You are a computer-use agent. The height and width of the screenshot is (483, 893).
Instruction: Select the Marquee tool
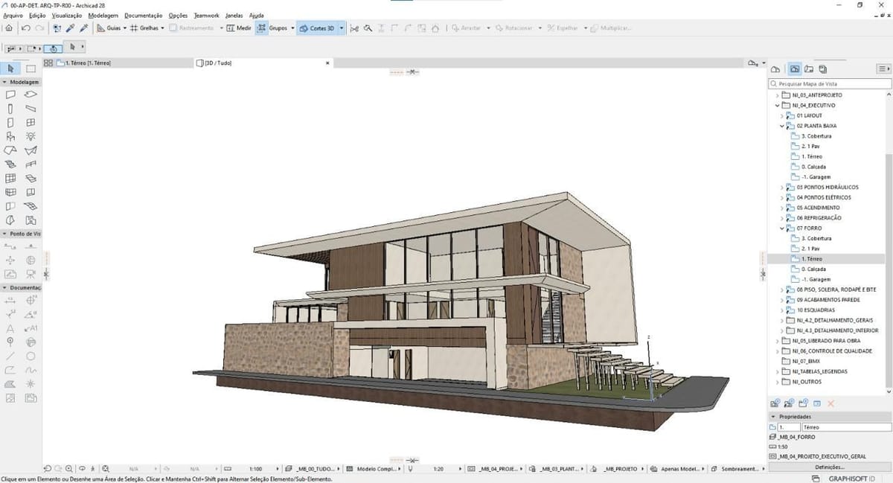click(31, 68)
